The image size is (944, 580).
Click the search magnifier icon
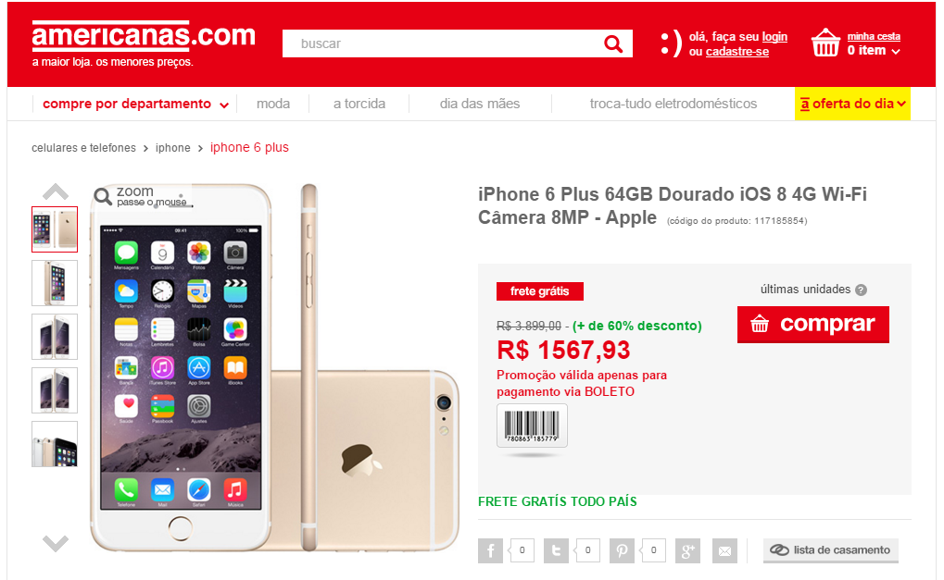[x=613, y=43]
